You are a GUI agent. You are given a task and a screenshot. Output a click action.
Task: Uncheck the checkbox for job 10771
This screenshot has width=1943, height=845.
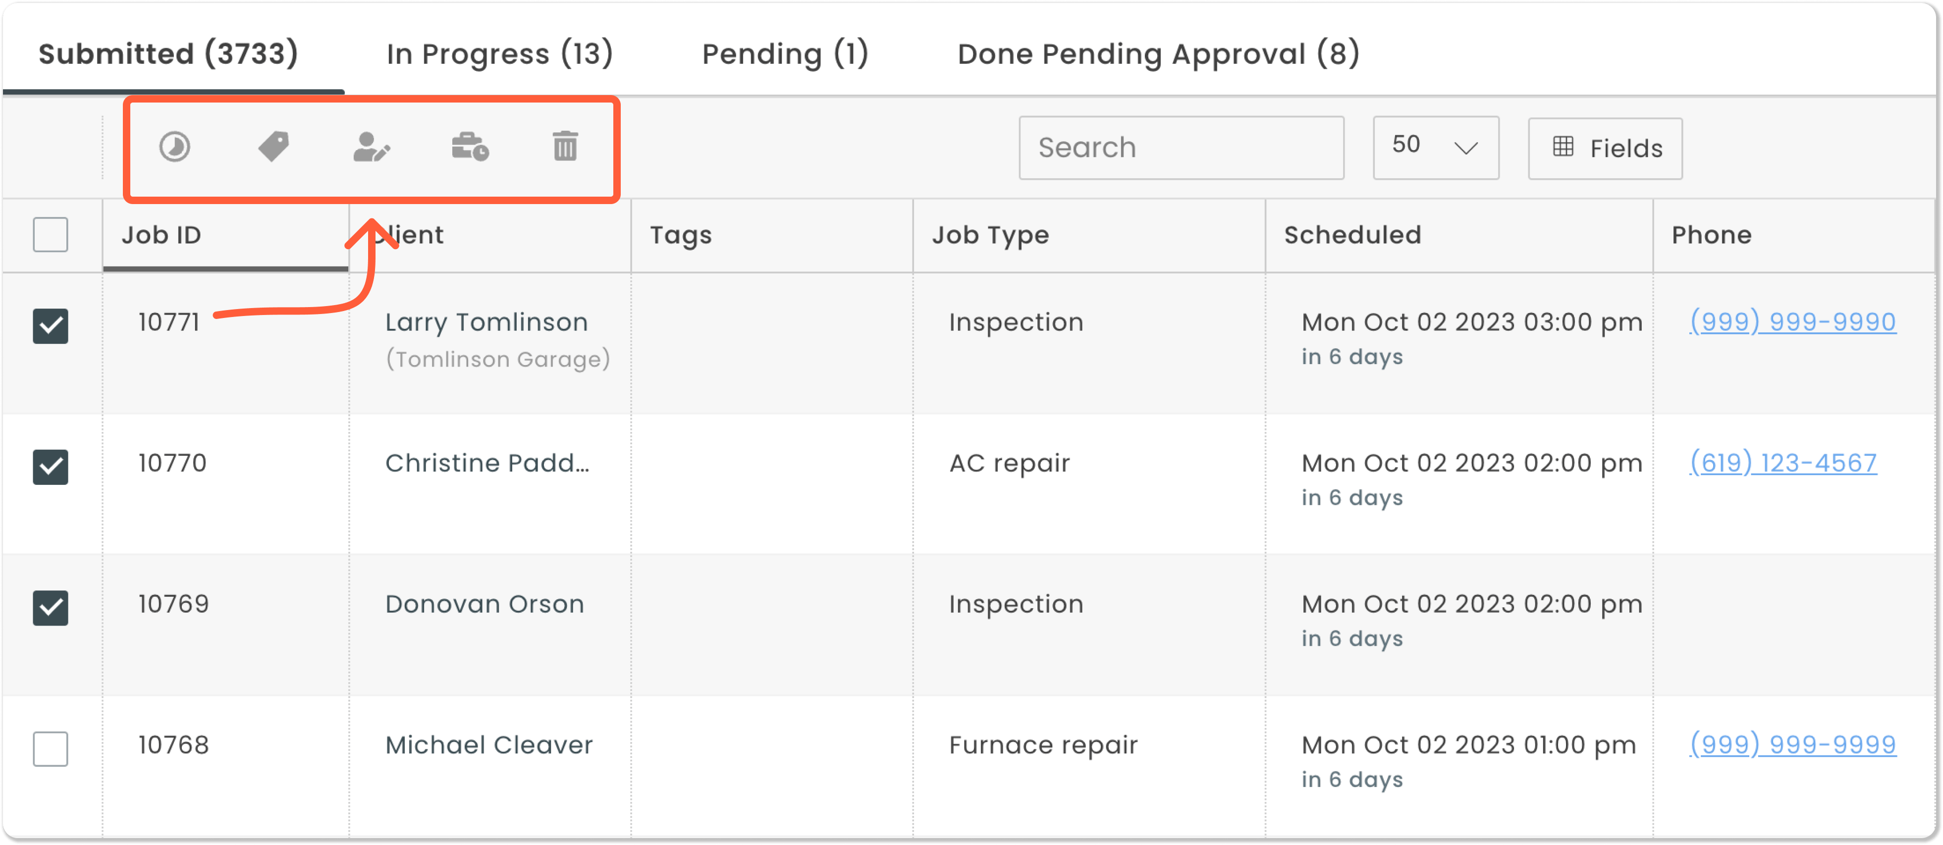pyautogui.click(x=50, y=325)
